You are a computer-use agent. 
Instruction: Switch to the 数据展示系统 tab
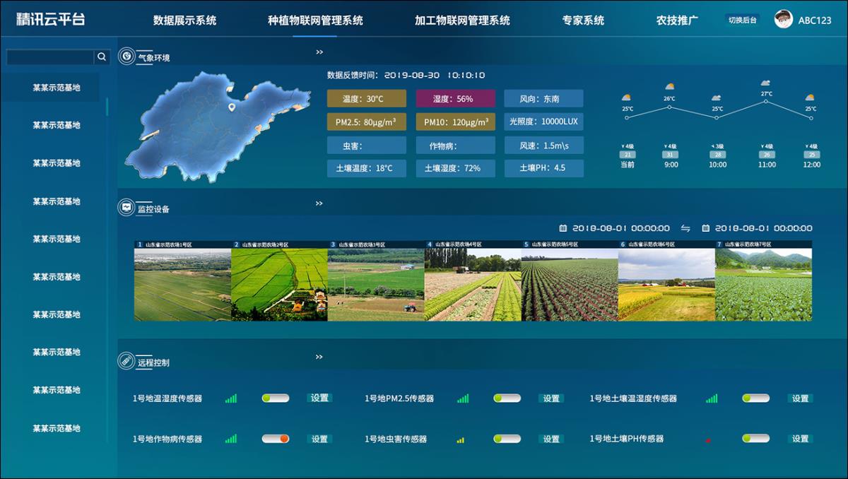point(185,20)
